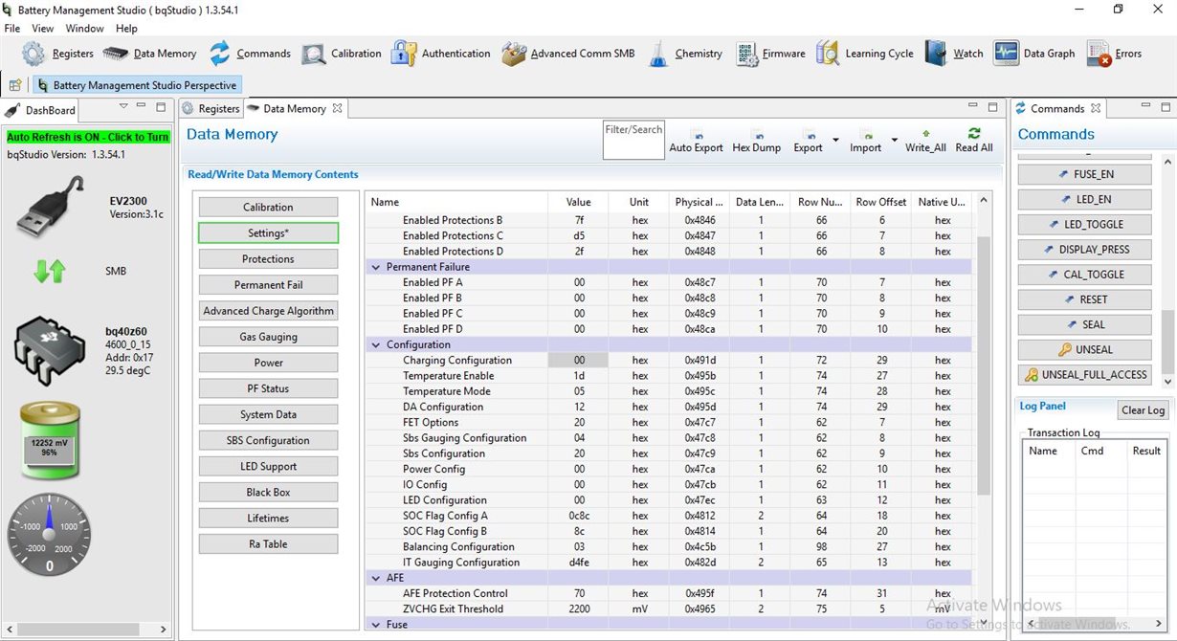Click the current gauge dial

(50, 535)
